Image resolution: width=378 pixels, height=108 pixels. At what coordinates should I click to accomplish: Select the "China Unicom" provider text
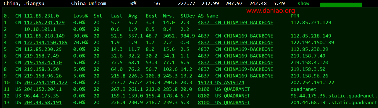[88, 4]
